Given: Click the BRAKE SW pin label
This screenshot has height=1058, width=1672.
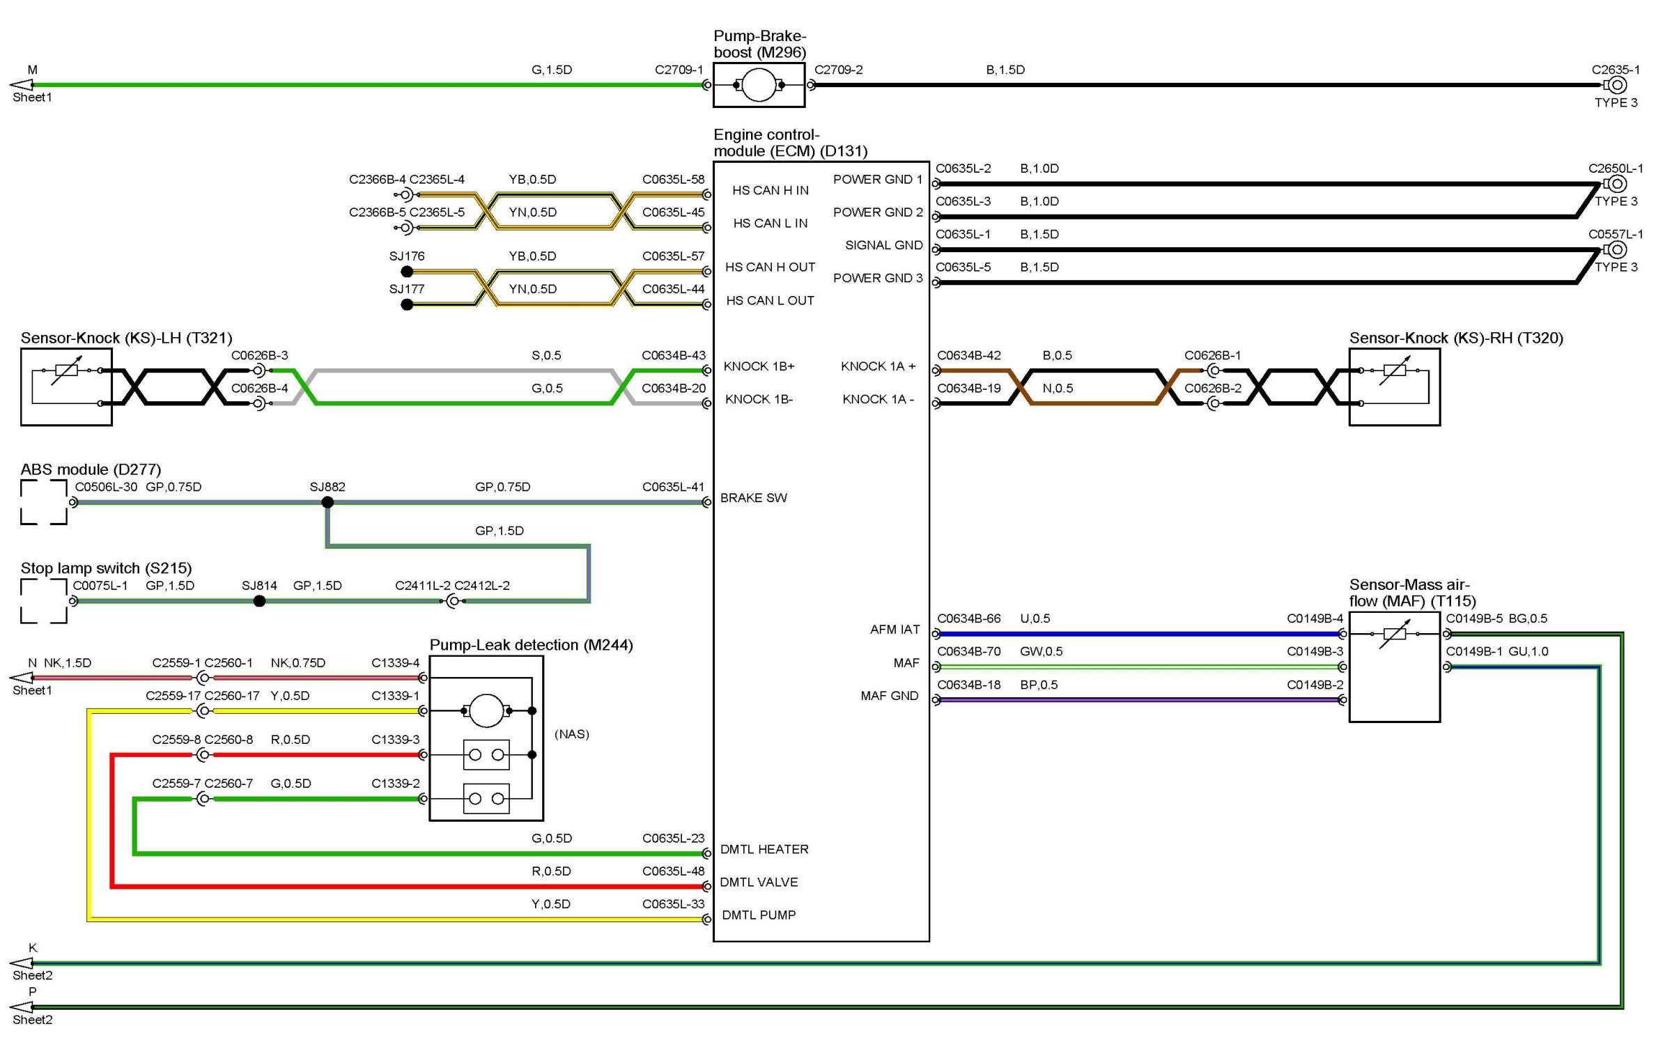Looking at the screenshot, I should [x=753, y=498].
